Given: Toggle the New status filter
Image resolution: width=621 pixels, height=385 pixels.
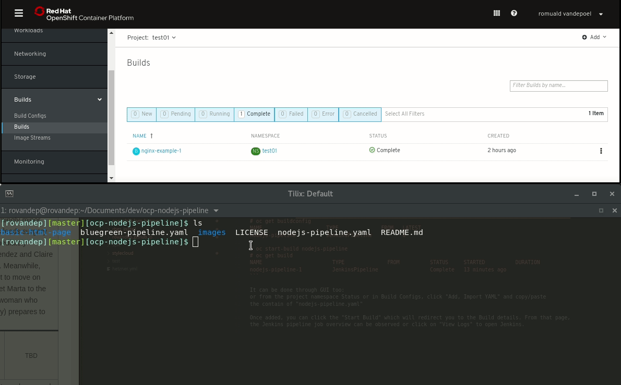Looking at the screenshot, I should click(x=142, y=114).
